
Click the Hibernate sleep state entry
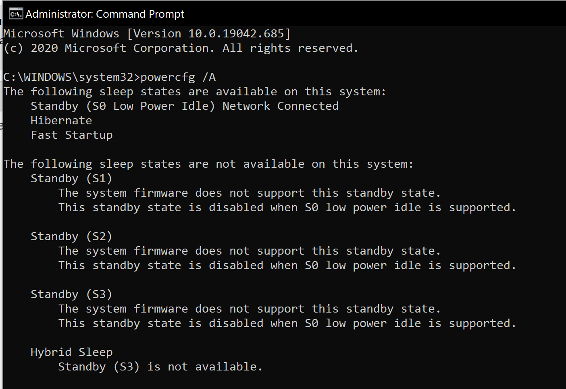click(61, 120)
